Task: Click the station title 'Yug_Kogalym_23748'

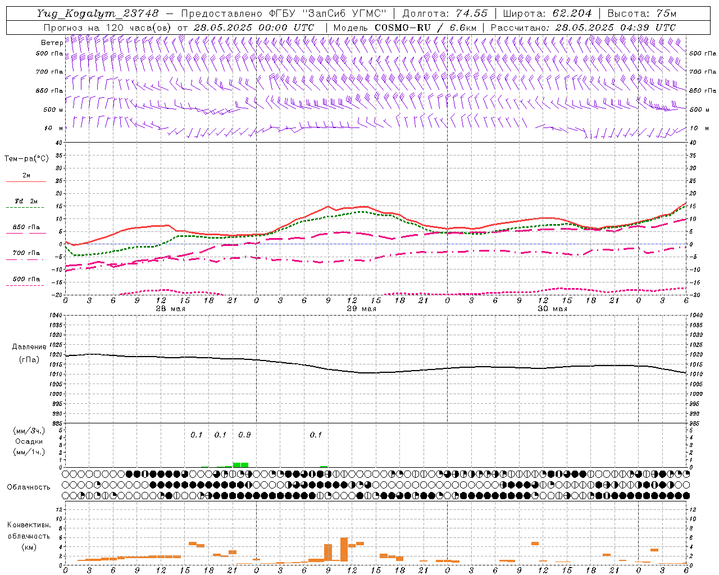Action: click(x=98, y=13)
